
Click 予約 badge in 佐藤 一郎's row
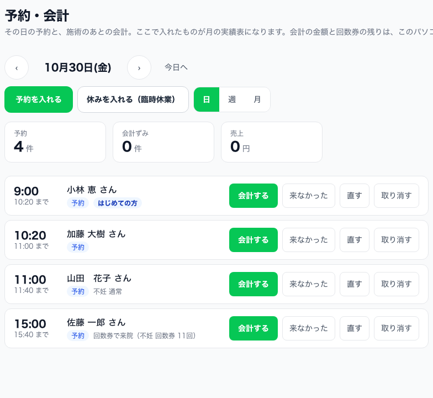tap(78, 336)
